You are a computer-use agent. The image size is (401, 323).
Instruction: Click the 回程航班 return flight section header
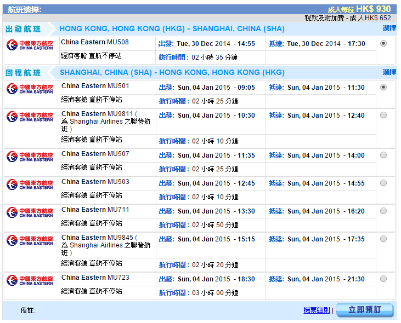[23, 73]
